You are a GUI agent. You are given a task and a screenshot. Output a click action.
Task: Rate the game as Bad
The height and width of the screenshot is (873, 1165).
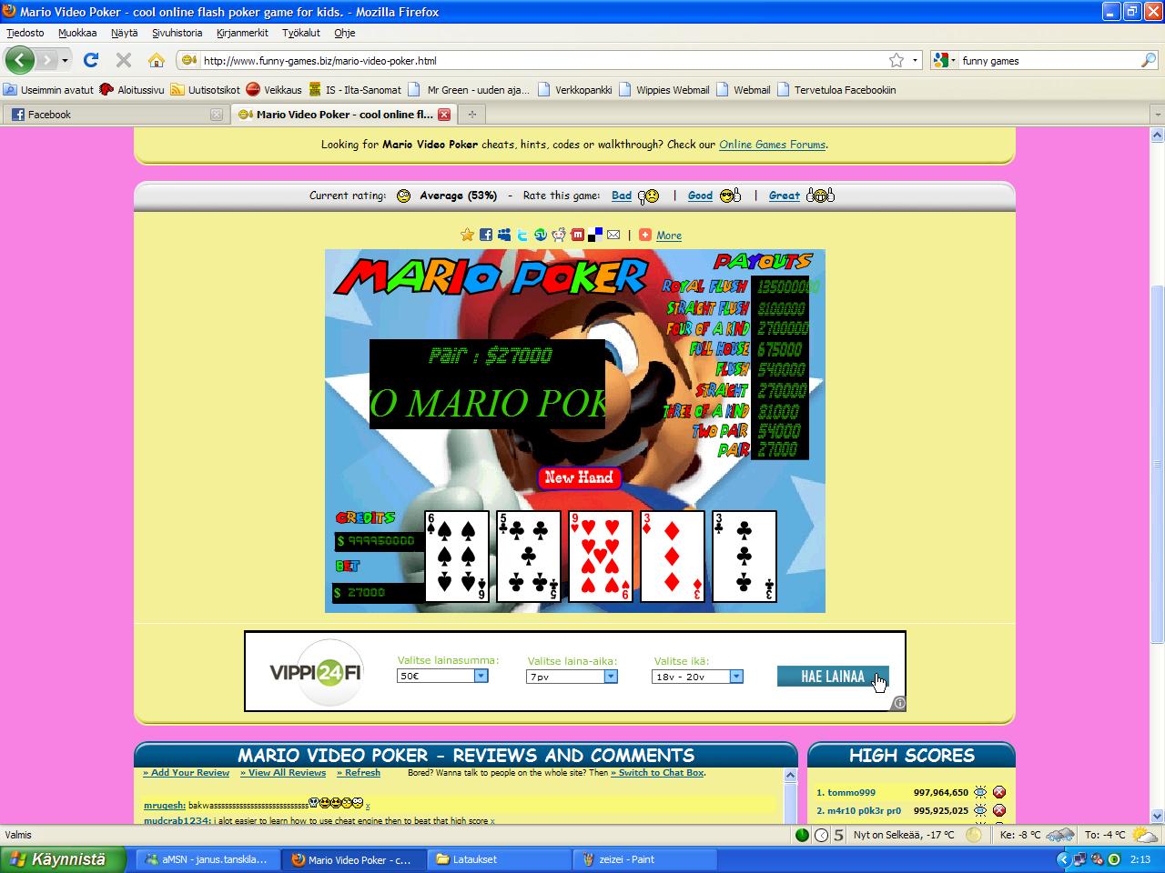pos(622,196)
